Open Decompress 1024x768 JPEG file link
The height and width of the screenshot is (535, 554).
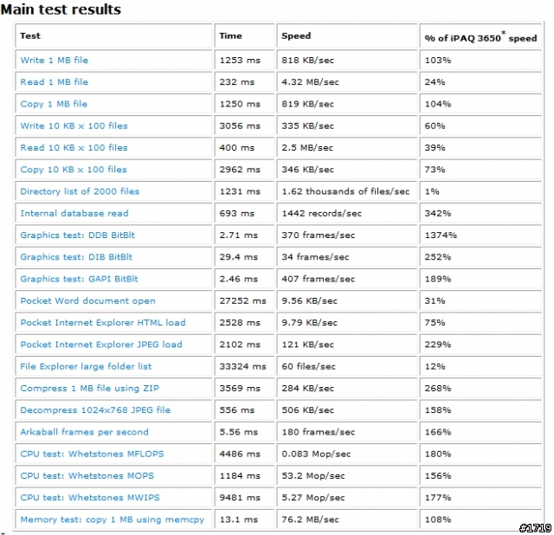[x=95, y=410]
